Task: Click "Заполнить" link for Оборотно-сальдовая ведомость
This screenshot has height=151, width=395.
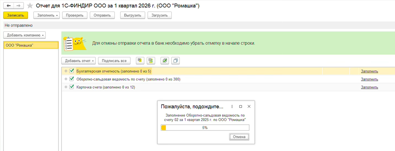Action: (369, 79)
